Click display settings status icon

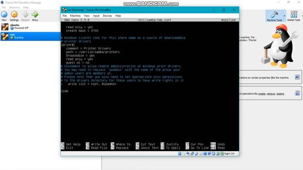tap(205, 153)
